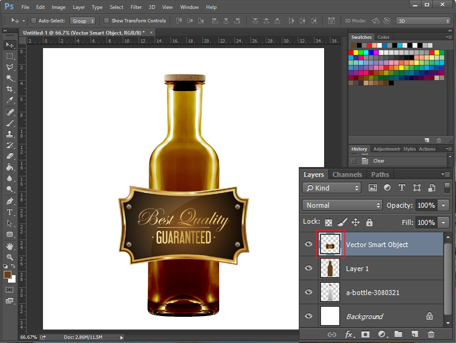Select the Paint Bucket tool
456x343 pixels.
tap(10, 167)
